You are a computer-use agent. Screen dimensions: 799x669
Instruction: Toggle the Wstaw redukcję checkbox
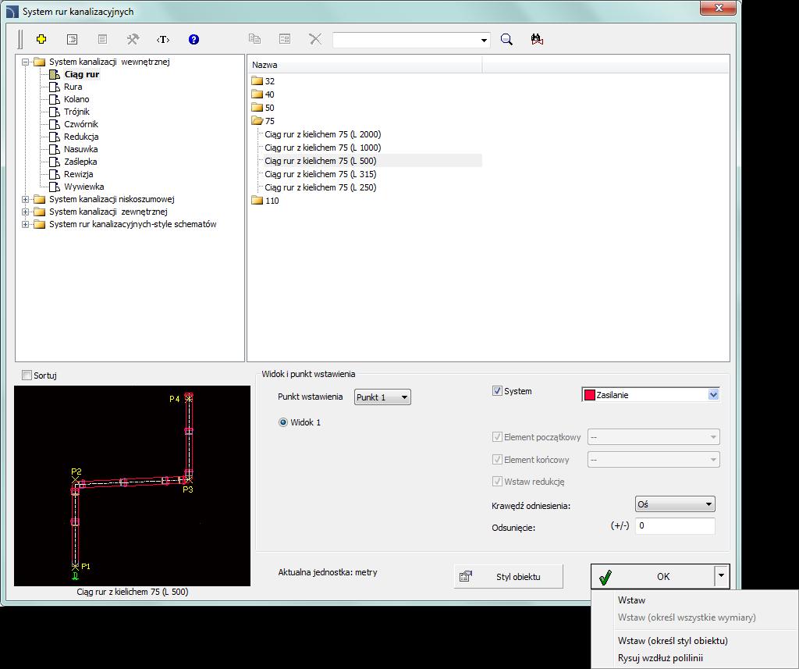497,482
